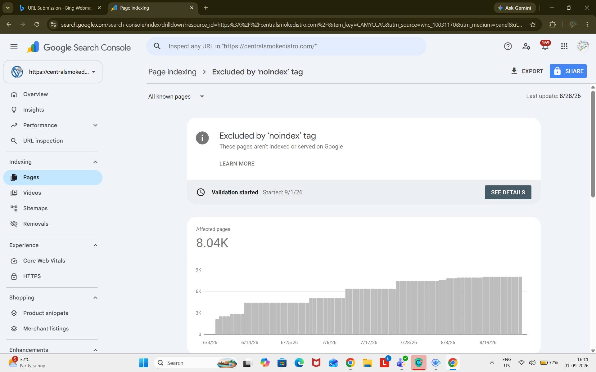Collapse the Experience section
Image resolution: width=596 pixels, height=372 pixels.
point(95,245)
